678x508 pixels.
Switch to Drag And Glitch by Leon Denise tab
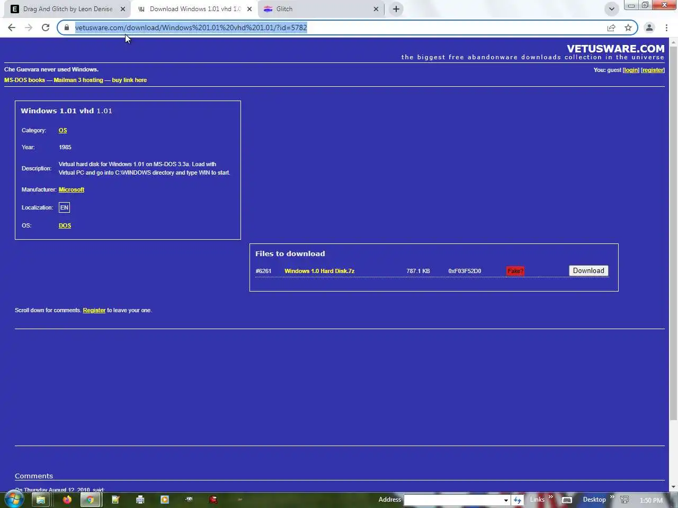click(x=68, y=9)
